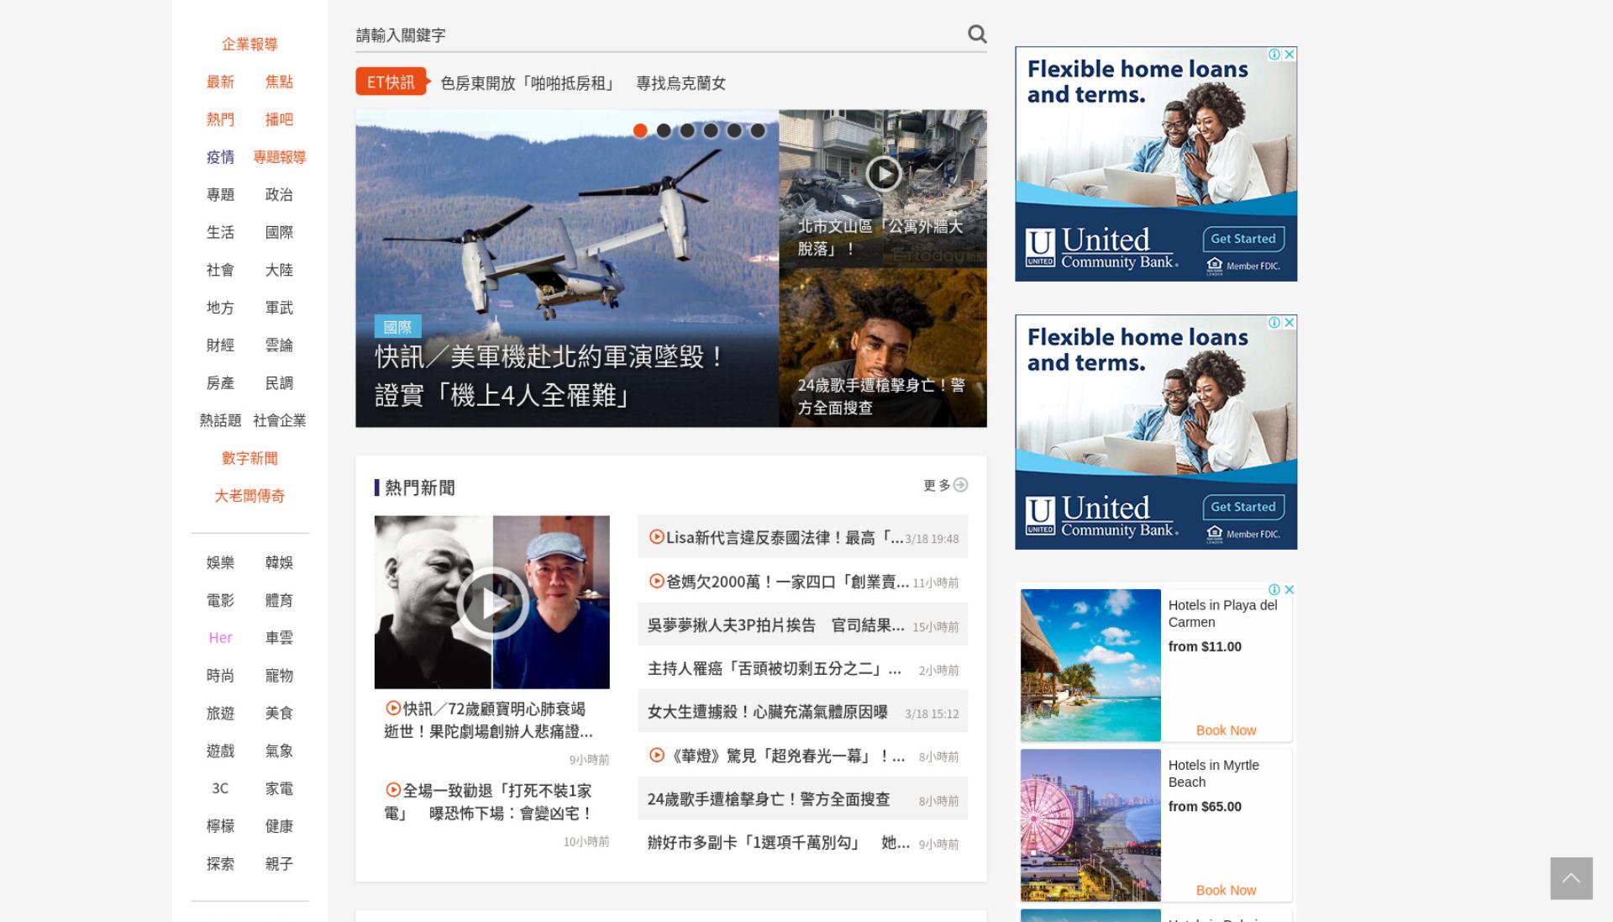Go to 社會 category
This screenshot has height=922, width=1613.
pyautogui.click(x=220, y=270)
